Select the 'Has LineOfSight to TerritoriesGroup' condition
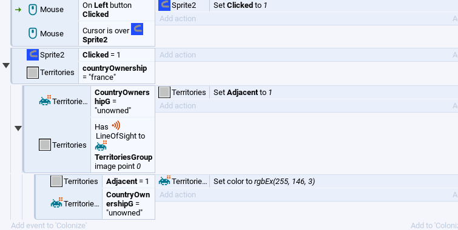The image size is (458, 230). pos(123,145)
